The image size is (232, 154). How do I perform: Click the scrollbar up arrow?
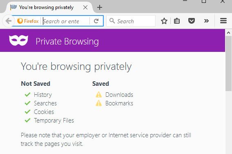(228, 33)
